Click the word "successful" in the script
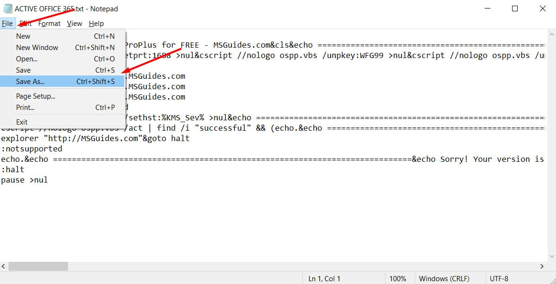Screen dimensions: 556x284 [x=222, y=128]
